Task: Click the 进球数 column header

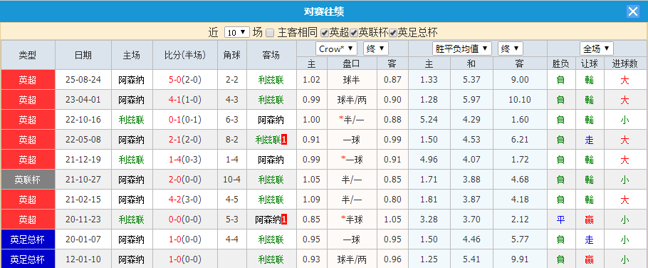Action: click(x=625, y=63)
